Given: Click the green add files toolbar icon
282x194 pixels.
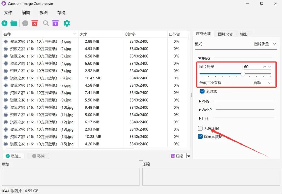Looking at the screenshot, I should point(4,23).
